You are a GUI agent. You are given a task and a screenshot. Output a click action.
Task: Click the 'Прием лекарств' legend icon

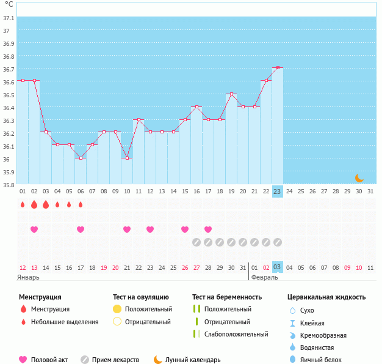(85, 360)
